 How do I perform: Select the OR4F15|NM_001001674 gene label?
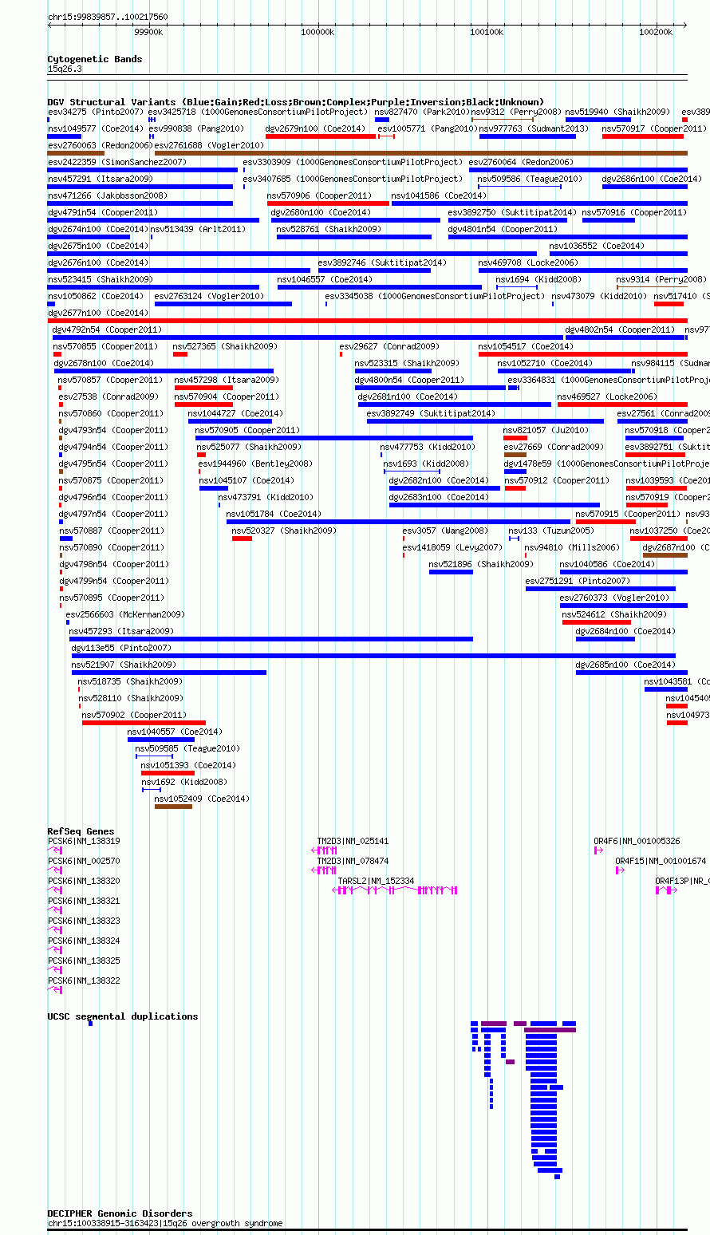click(661, 861)
